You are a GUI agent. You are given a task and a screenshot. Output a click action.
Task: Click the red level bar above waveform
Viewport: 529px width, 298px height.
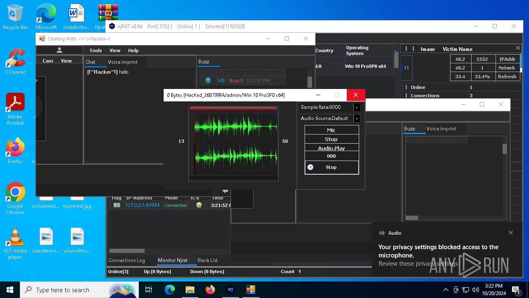[x=234, y=109]
